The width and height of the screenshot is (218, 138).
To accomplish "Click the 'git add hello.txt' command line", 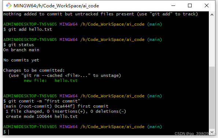I will pyautogui.click(x=27, y=29).
